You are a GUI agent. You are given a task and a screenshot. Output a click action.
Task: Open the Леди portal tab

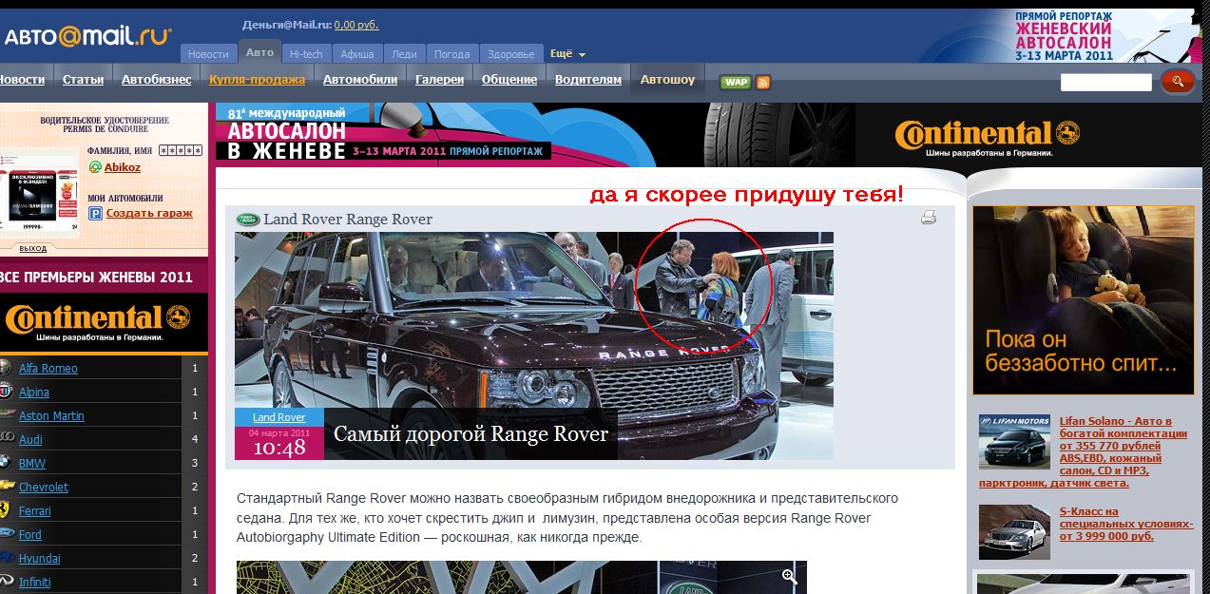click(404, 54)
